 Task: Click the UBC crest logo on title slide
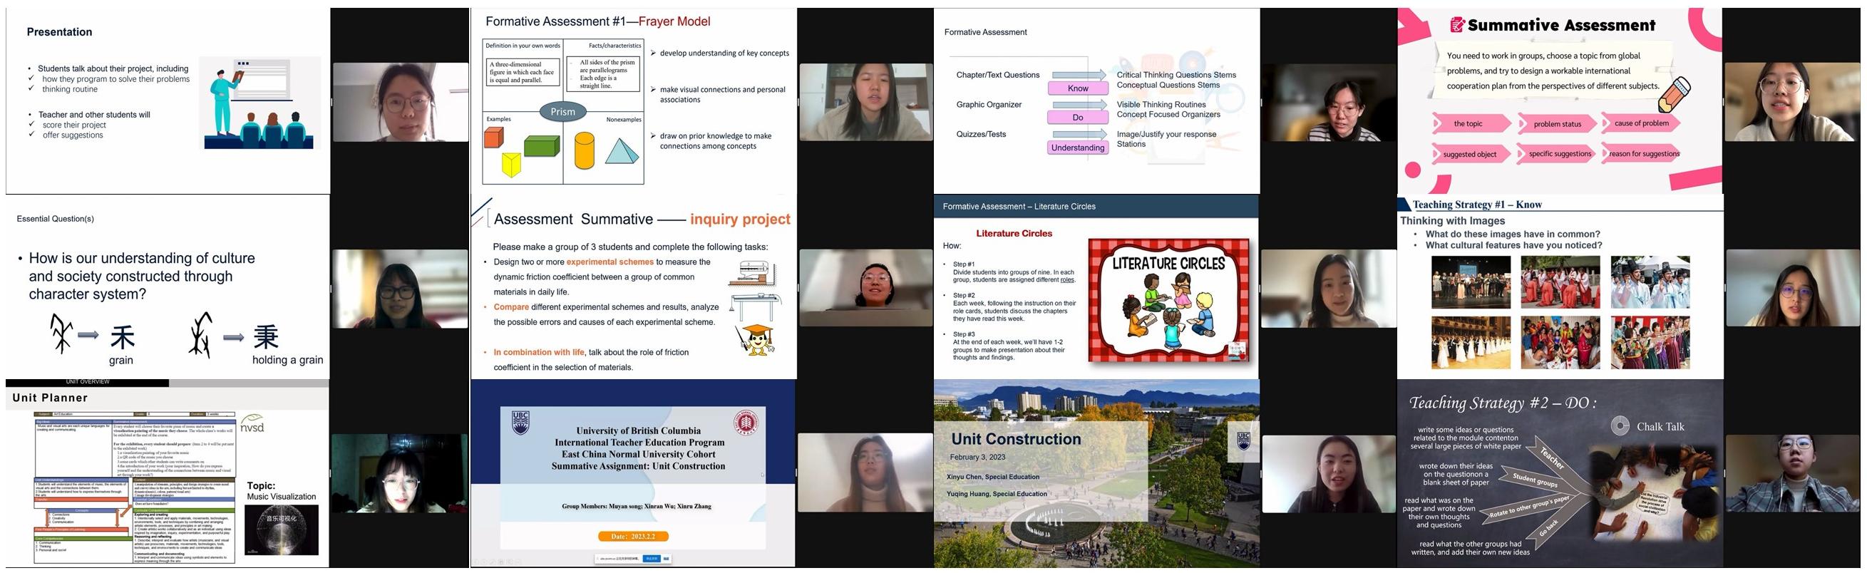tap(520, 423)
